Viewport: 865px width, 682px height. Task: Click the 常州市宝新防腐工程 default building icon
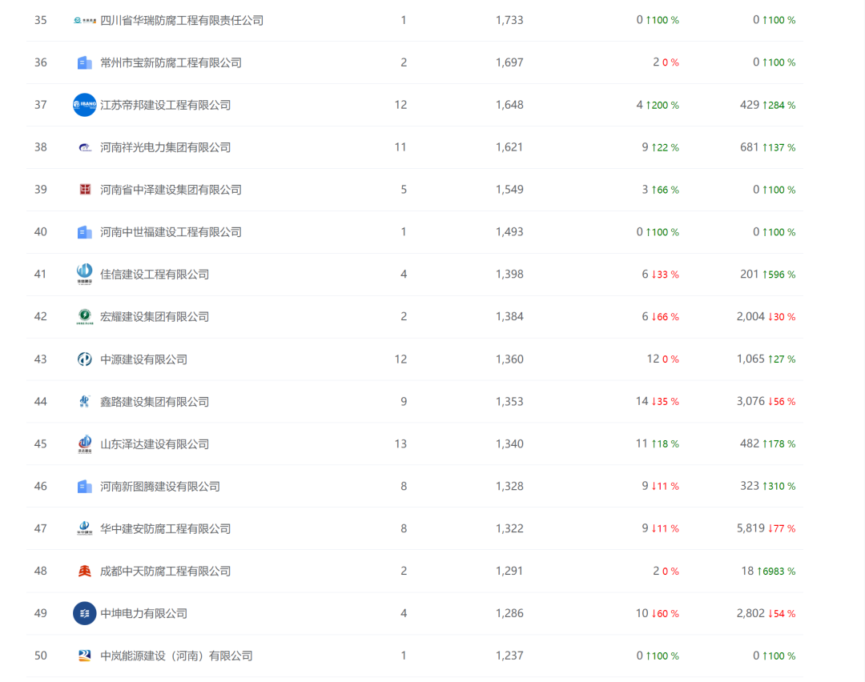[84, 62]
